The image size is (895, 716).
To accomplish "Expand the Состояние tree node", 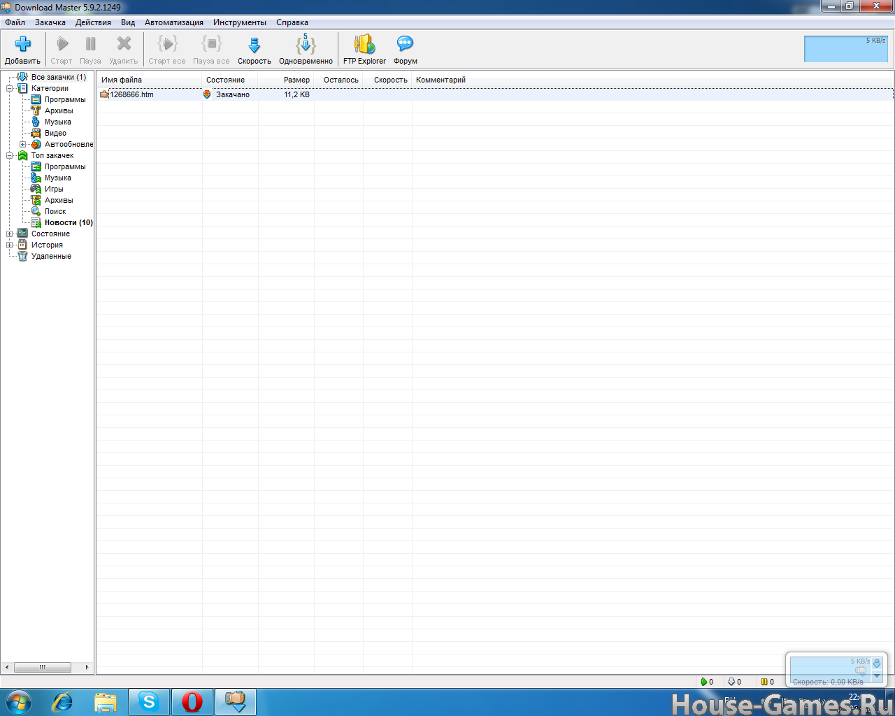I will pos(10,234).
